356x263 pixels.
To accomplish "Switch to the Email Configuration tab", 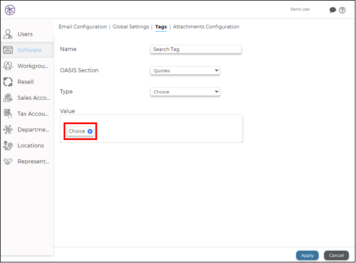I will pos(83,27).
